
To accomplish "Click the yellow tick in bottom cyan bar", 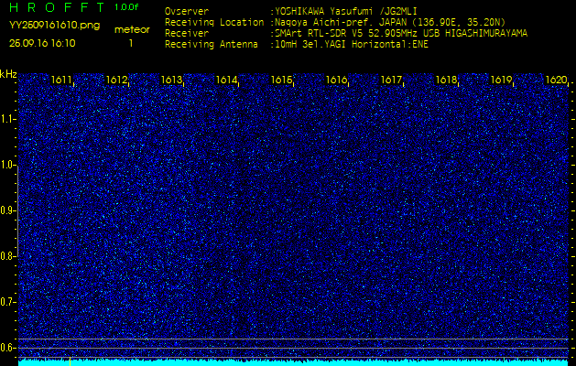I will tap(70, 361).
